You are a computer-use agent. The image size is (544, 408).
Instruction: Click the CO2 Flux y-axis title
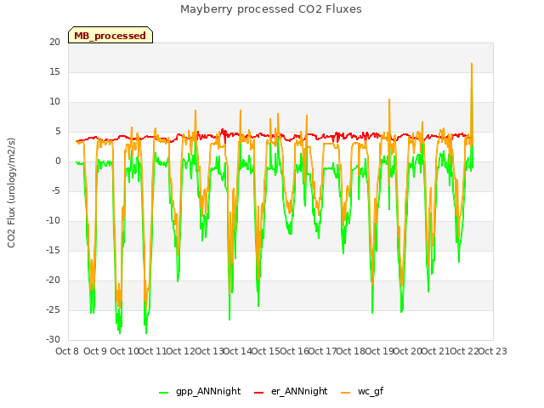tap(11, 193)
